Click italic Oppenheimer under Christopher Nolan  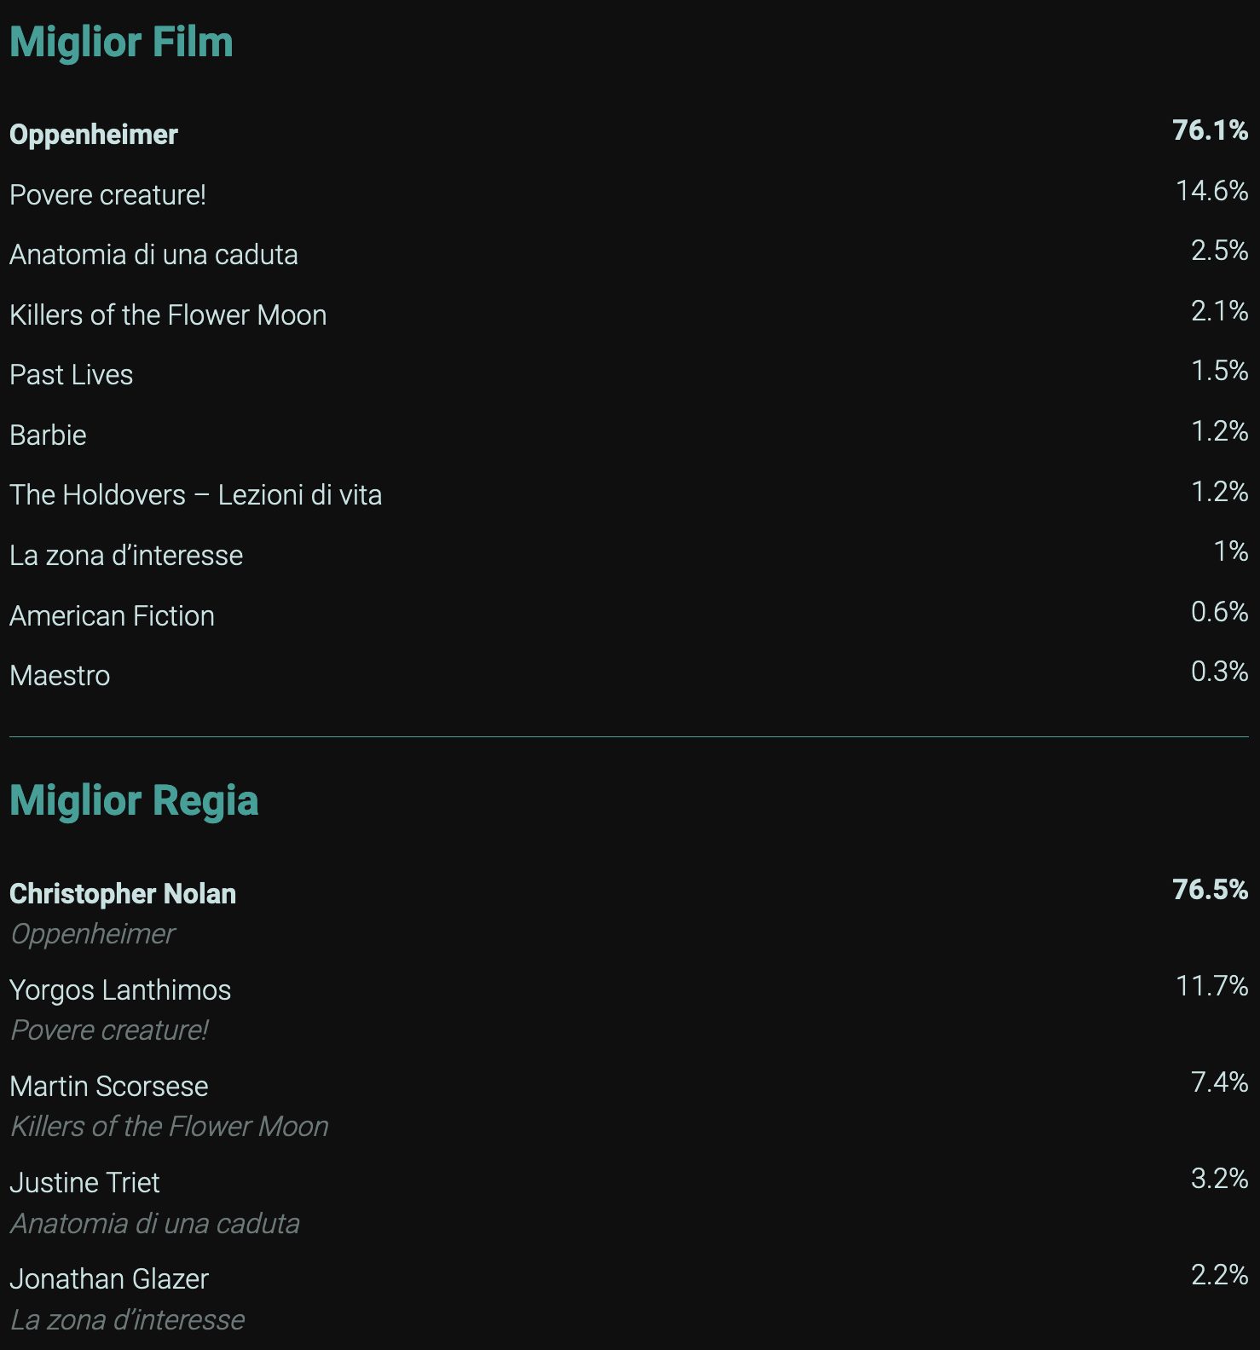pyautogui.click(x=93, y=935)
